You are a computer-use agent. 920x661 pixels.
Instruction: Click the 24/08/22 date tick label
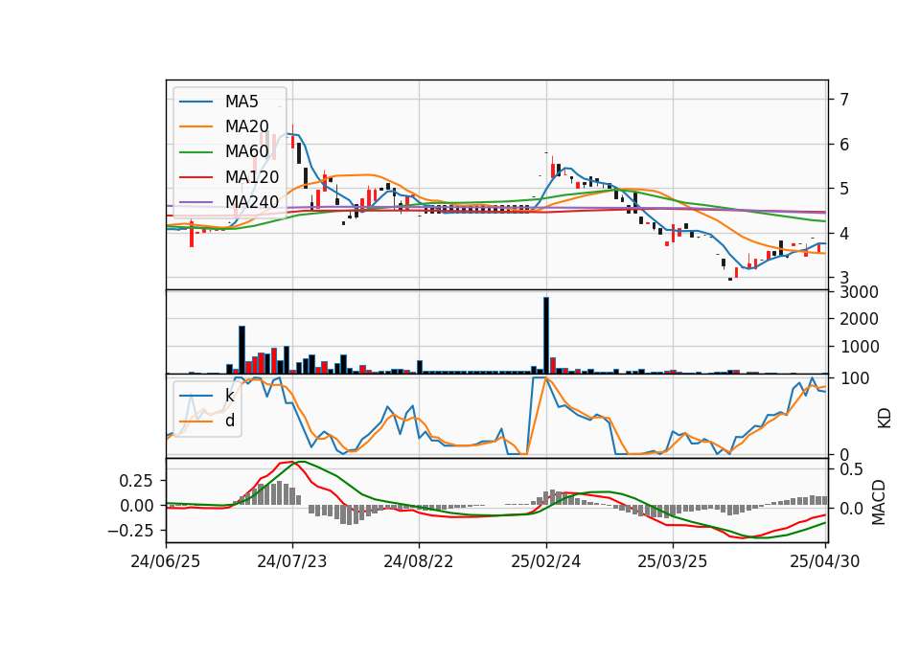419,561
